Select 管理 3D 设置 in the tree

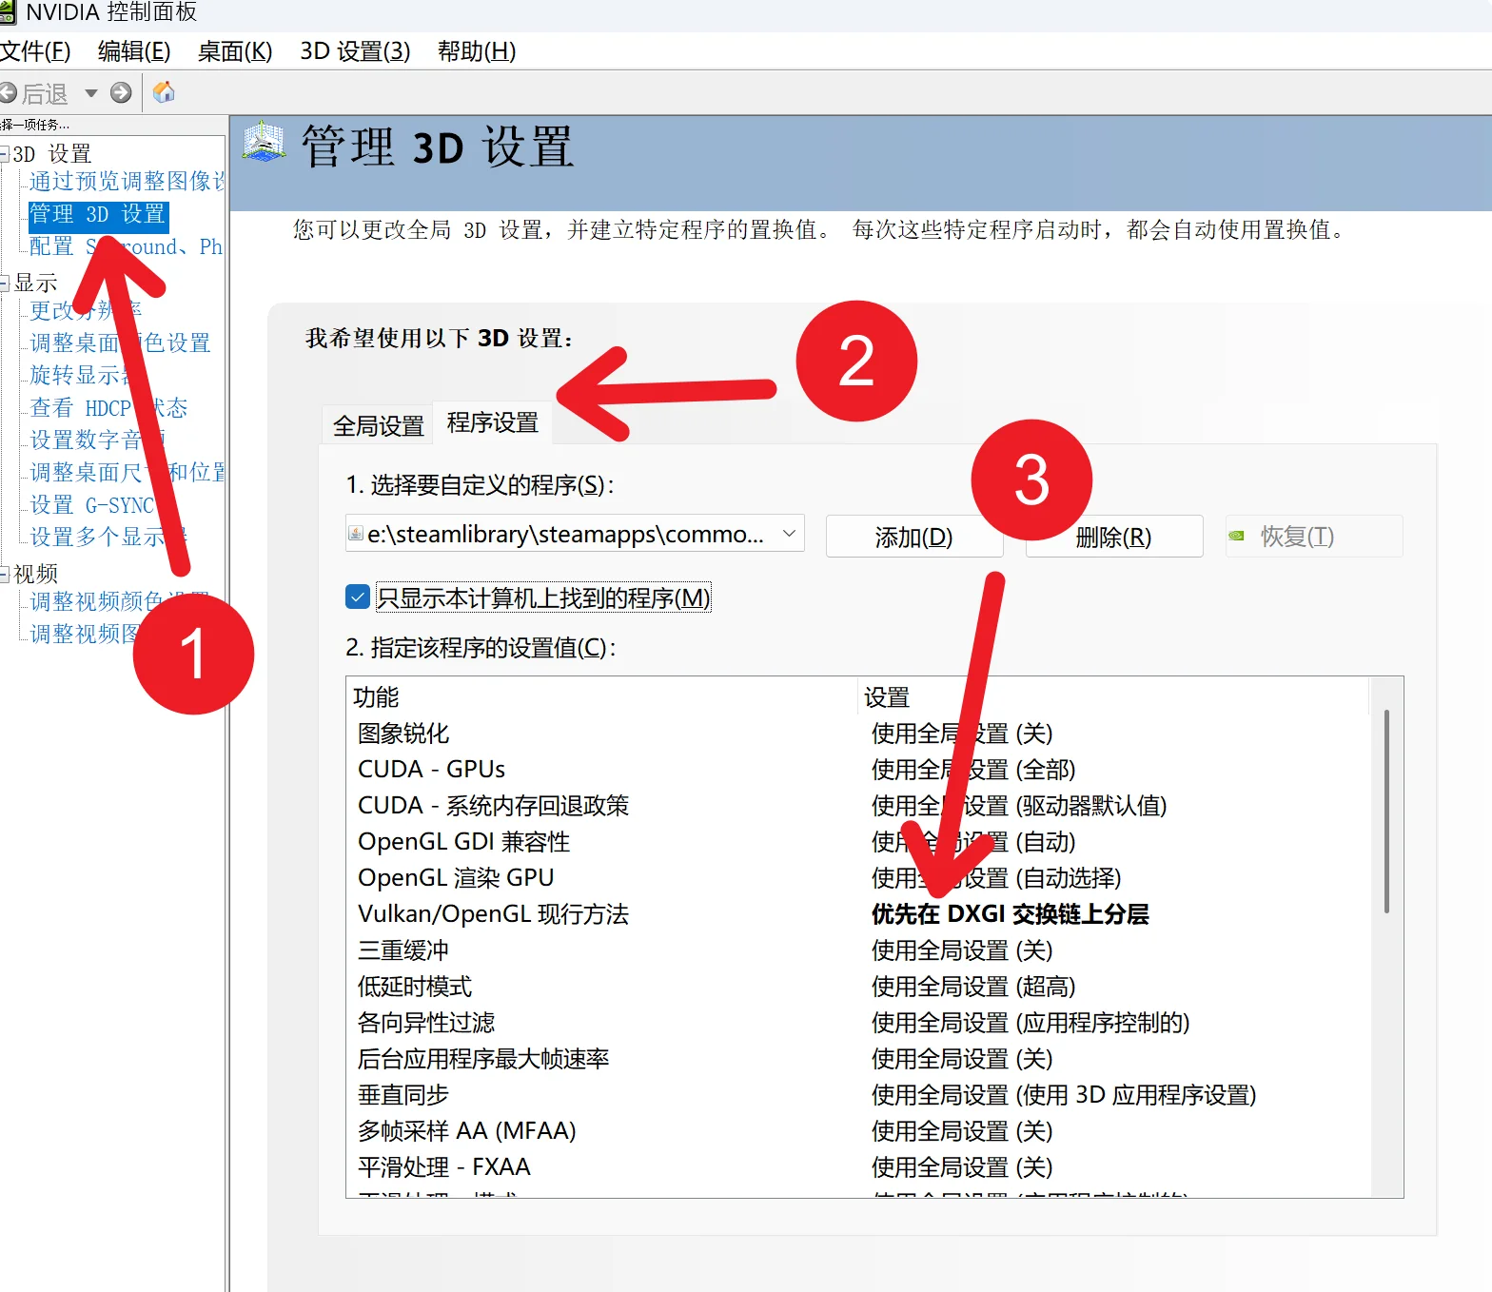click(x=98, y=214)
